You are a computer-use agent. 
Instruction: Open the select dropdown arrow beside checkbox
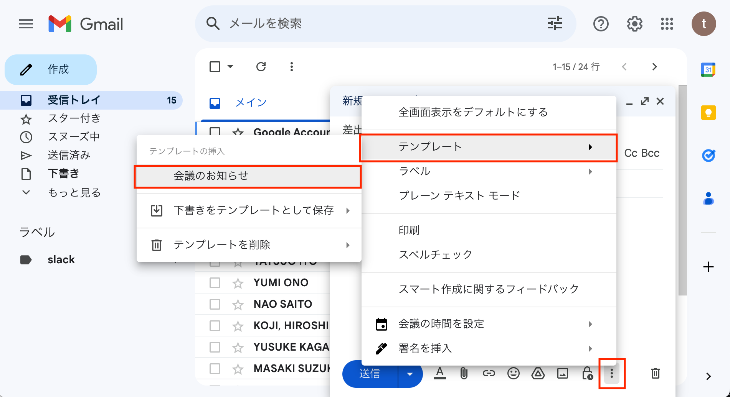230,67
